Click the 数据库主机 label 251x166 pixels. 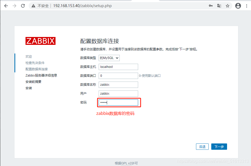(88, 67)
